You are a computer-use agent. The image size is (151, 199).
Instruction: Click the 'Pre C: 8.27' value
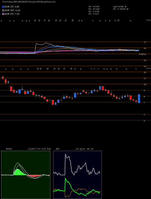94,14
